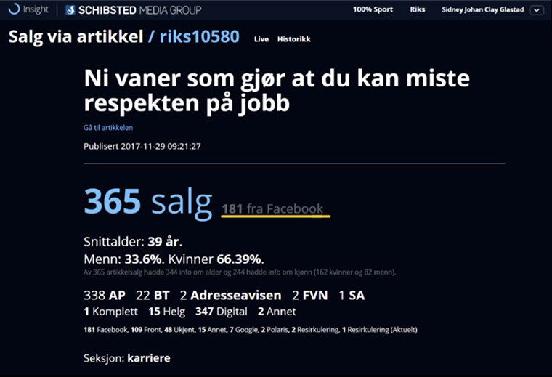Image resolution: width=552 pixels, height=377 pixels.
Task: Click the Publisert 2017-11-29 09:21:27 timestamp
Action: point(142,147)
